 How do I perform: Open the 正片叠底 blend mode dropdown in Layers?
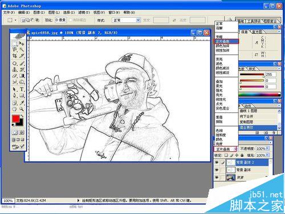[x=225, y=149]
